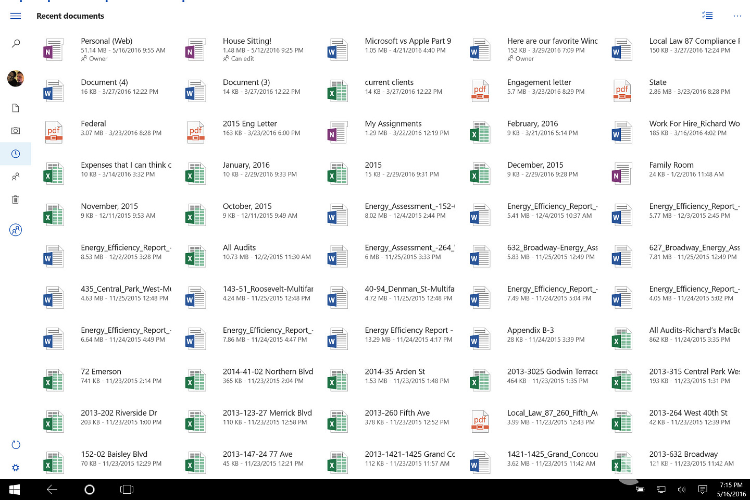Open the more options ellipsis
This screenshot has width=750, height=500.
pyautogui.click(x=737, y=16)
